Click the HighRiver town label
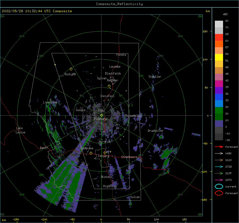The image size is (239, 223). point(110,186)
